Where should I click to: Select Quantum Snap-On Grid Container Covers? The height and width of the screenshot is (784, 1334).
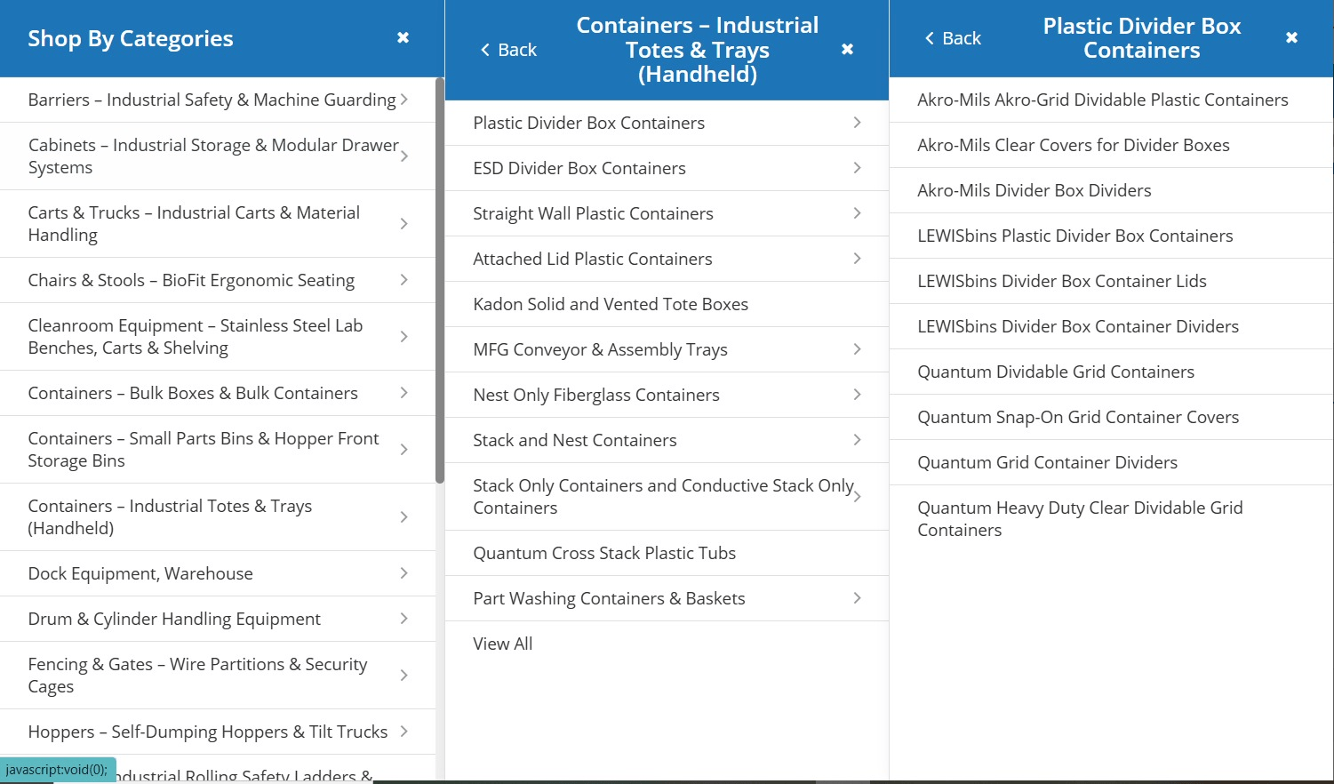[1077, 417]
